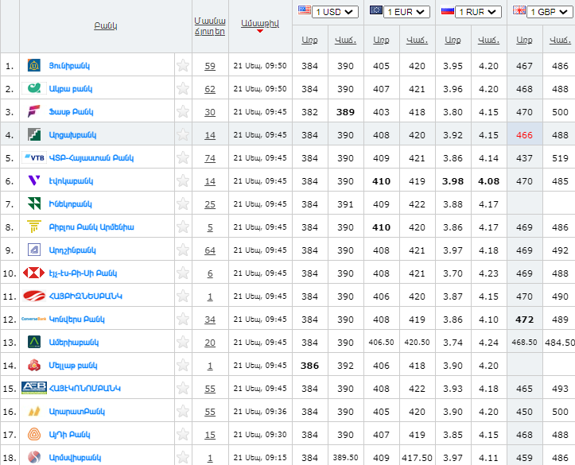575x465 pixels.
Task: Open the row 8 bank name link
Action: [91, 227]
